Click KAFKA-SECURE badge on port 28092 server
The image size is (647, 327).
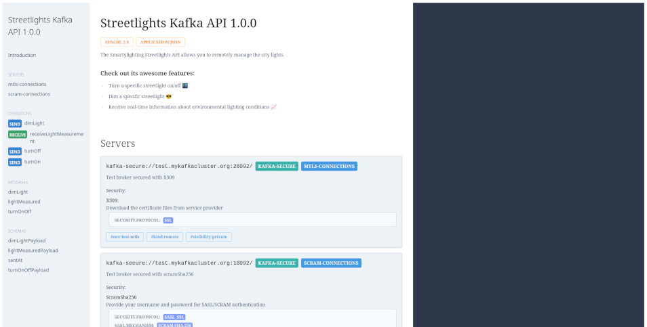(277, 167)
